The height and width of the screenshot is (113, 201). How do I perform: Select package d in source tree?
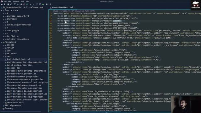(8, 33)
